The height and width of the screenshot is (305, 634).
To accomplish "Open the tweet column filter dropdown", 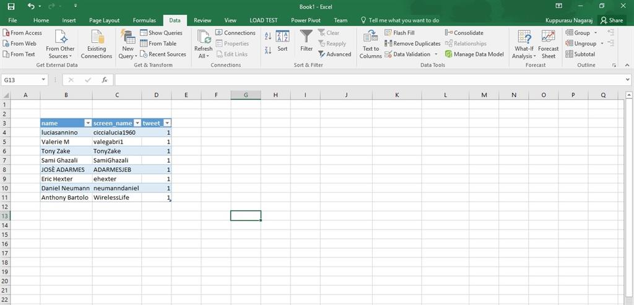I will click(x=167, y=123).
